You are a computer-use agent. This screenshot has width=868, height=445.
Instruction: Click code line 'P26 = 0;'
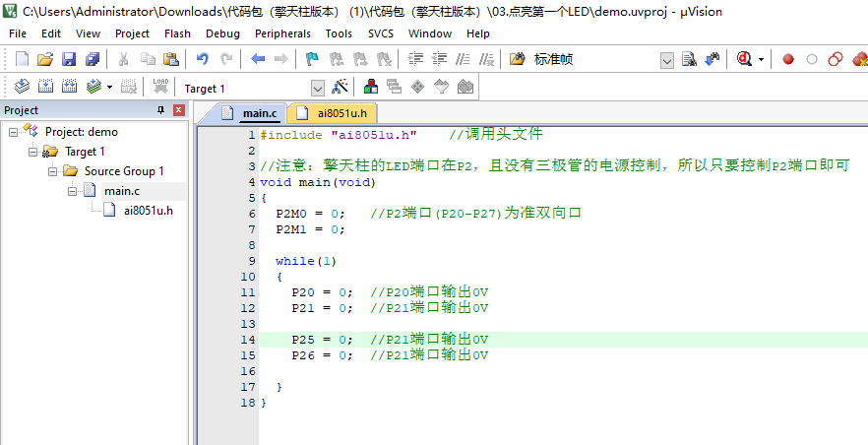(322, 355)
